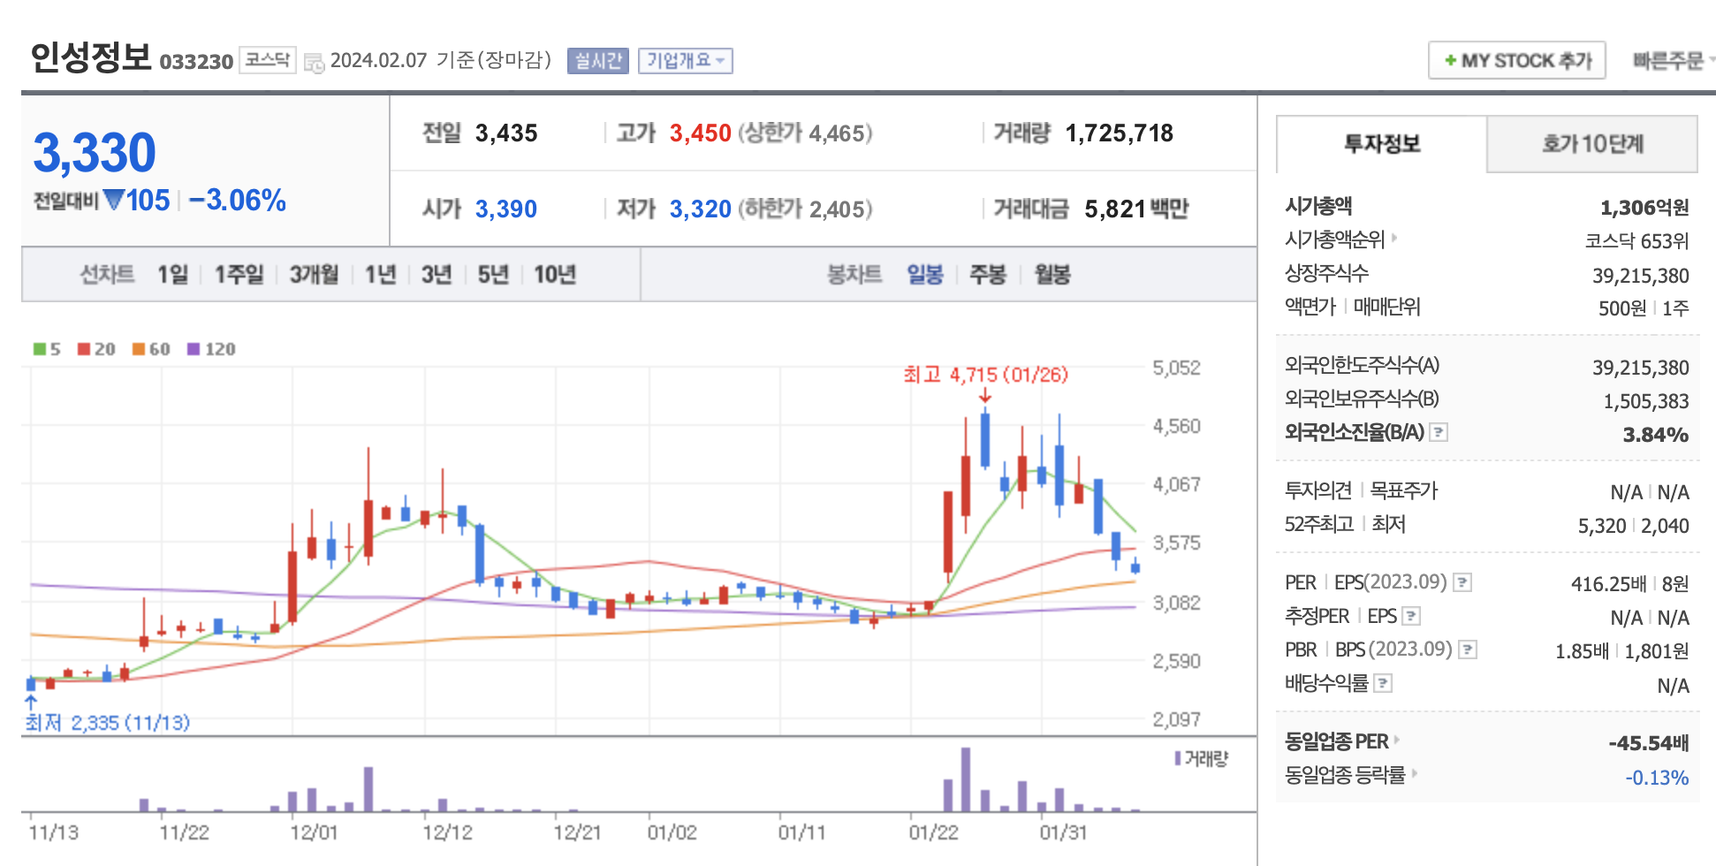The height and width of the screenshot is (866, 1716).
Task: Open help icon next to 추정PER EPS
Action: 1411,616
